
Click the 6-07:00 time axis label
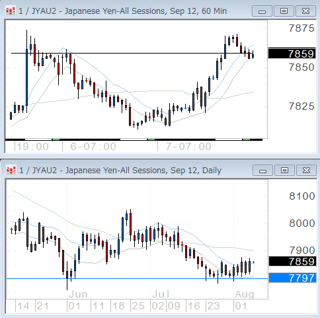(x=93, y=147)
